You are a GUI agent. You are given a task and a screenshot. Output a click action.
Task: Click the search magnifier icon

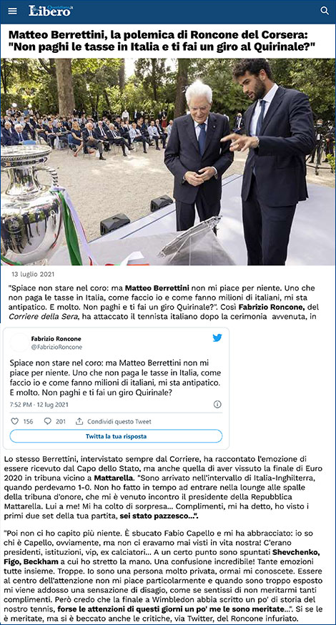point(325,11)
